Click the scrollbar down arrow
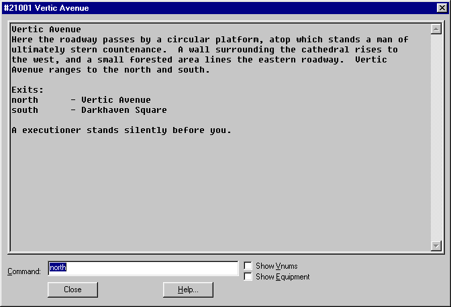Screen dimensions: 451x307 tap(436, 246)
